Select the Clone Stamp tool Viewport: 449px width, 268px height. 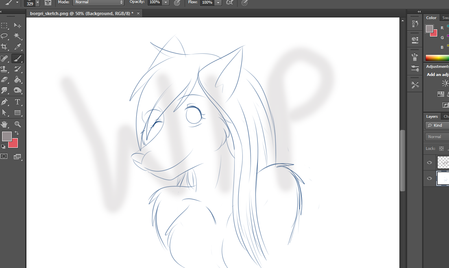point(4,69)
